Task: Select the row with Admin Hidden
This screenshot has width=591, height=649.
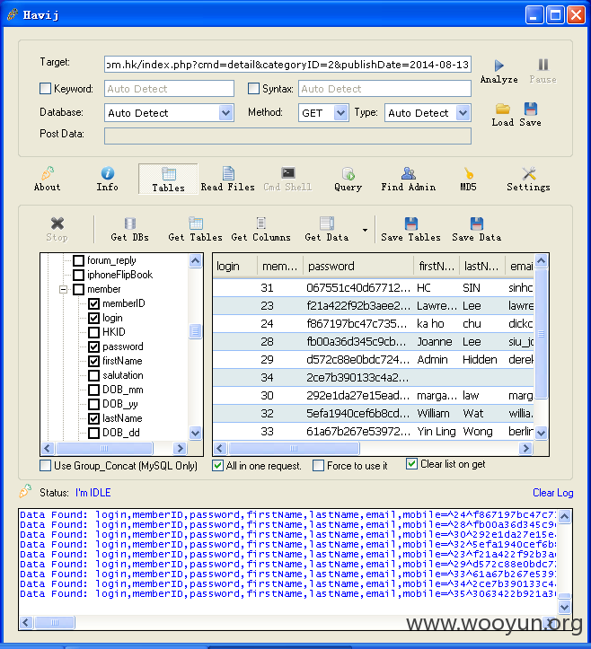Action: pos(373,359)
